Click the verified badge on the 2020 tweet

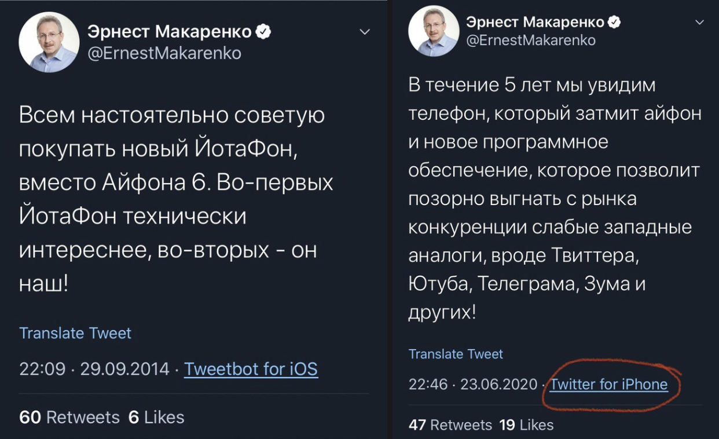tap(614, 22)
